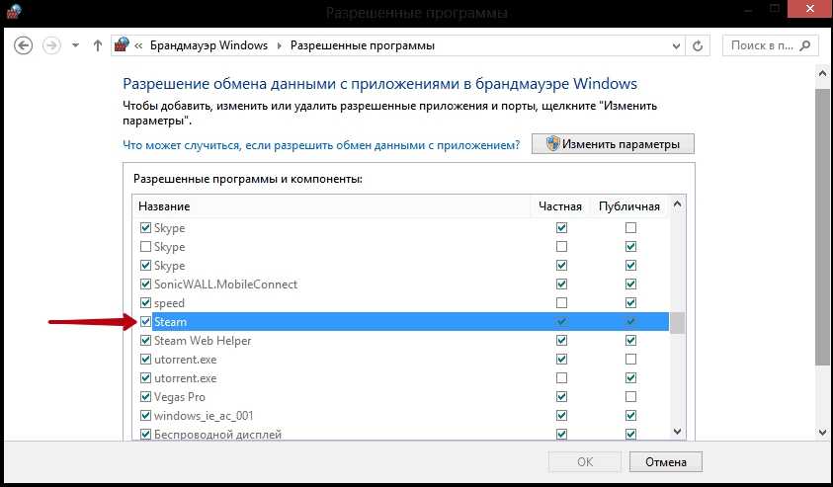
Task: Go to Брандмауэр Windows breadcrumb
Action: 210,45
